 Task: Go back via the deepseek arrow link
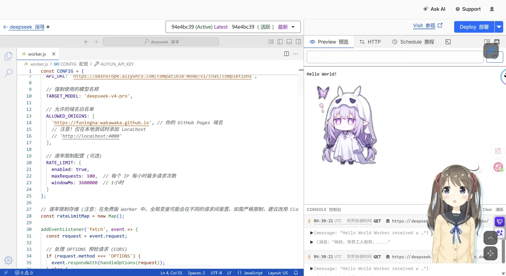tap(24, 27)
